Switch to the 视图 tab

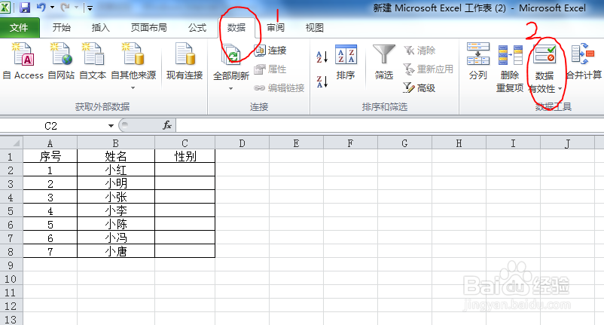click(x=314, y=28)
